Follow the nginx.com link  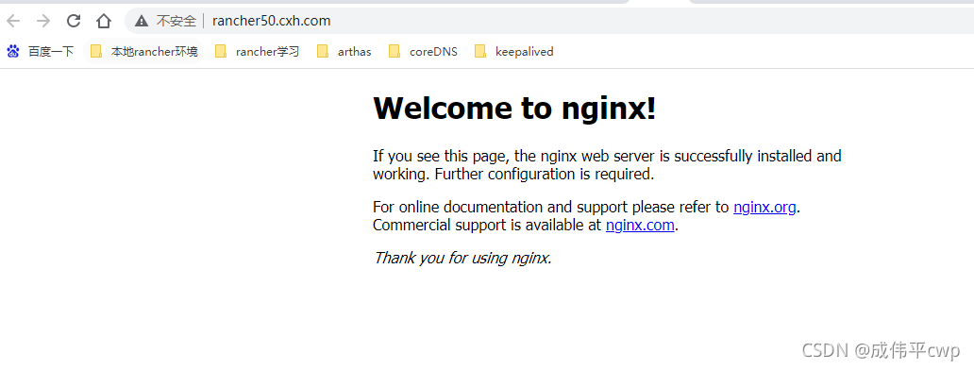tap(640, 226)
